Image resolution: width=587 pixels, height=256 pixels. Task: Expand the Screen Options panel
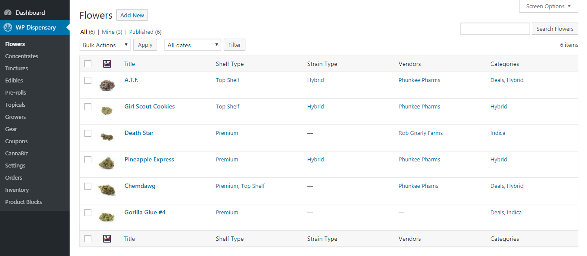pyautogui.click(x=548, y=7)
